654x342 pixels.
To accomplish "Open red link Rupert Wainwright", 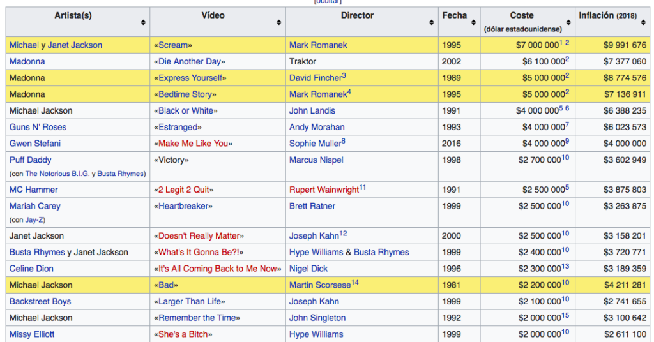I will 324,190.
